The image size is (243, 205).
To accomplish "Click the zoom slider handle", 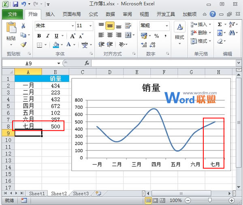I will click(210, 201).
